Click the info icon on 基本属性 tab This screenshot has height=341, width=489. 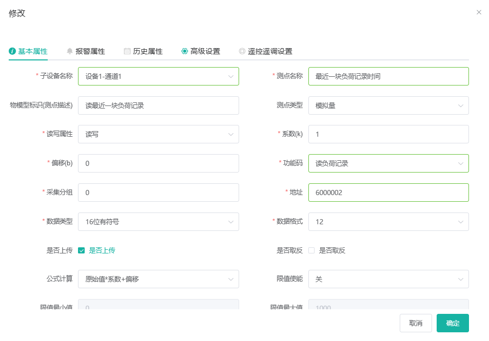tap(12, 51)
